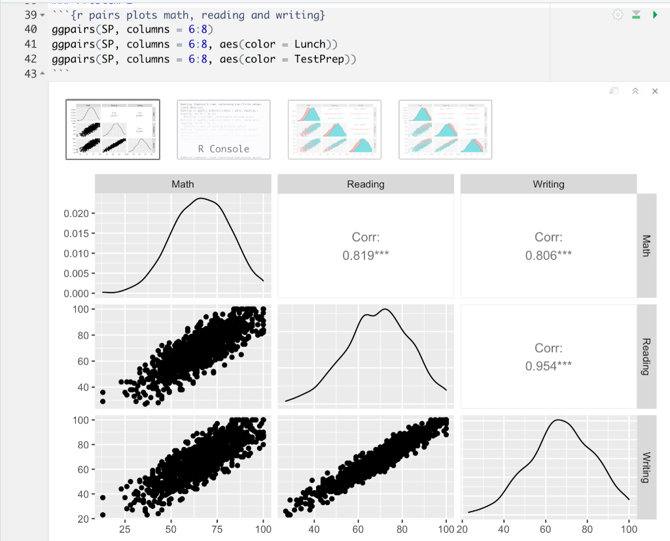The image size is (670, 541).
Task: Click the Math column header strip
Action: (x=183, y=184)
